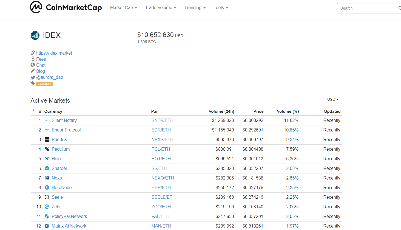
Task: Open the Seele currency link
Action: (57, 197)
